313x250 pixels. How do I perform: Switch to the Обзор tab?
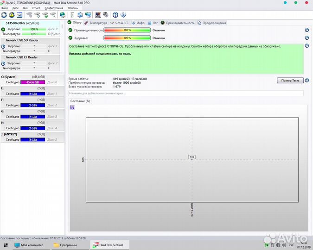75,22
